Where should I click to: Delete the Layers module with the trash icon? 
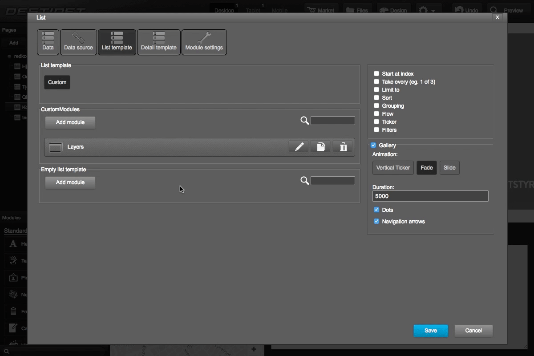click(343, 146)
